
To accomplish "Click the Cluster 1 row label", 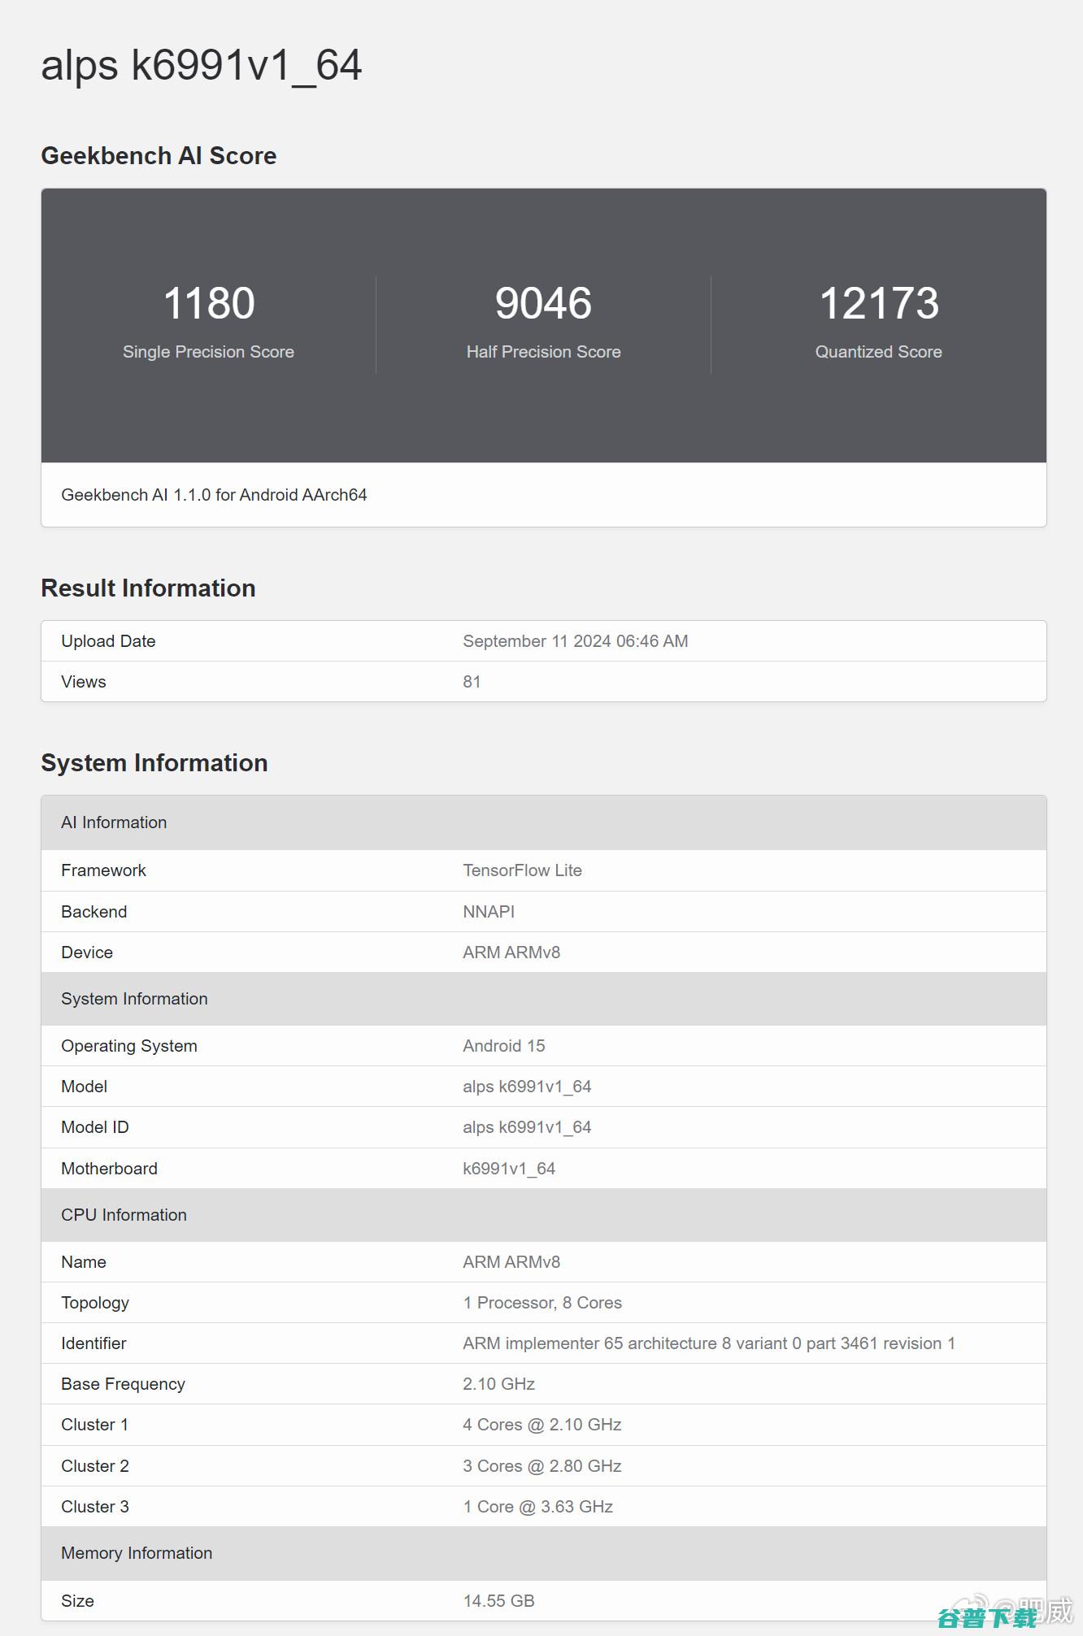I will pyautogui.click(x=94, y=1425).
